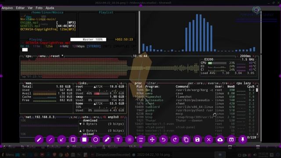Switch to 2022-04-22_10-16.png taskbar window
The width and height of the screenshot is (281, 158).
pyautogui.click(x=152, y=155)
